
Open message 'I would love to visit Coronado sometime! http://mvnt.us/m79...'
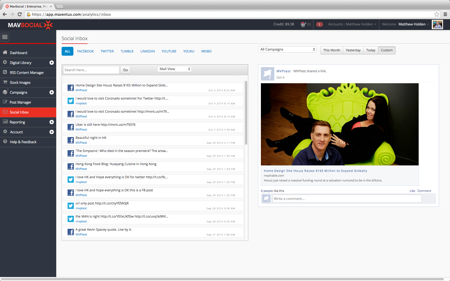coord(153,114)
